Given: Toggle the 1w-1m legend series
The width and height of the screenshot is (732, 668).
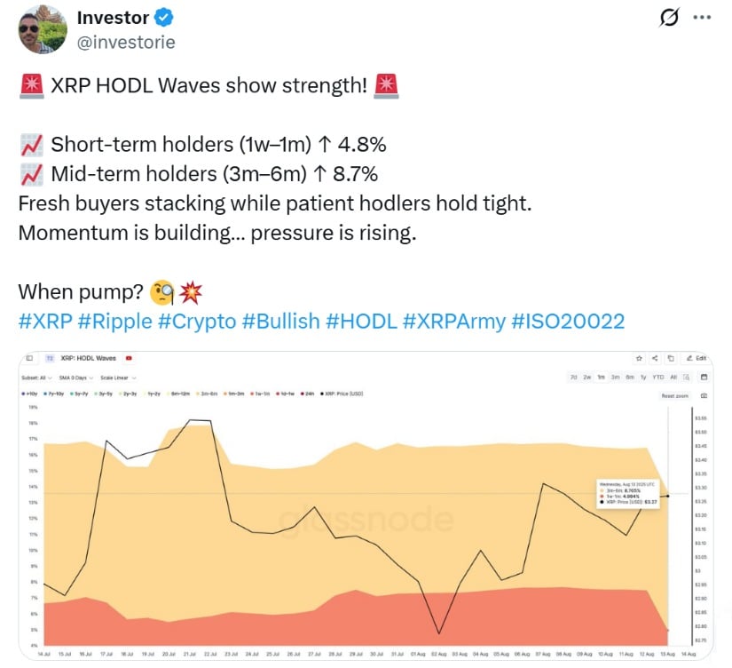Looking at the screenshot, I should (x=260, y=394).
